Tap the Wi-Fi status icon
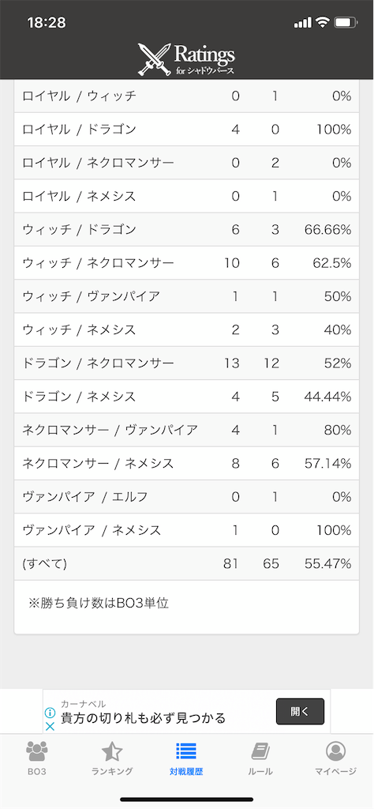This screenshot has height=809, width=374. click(x=323, y=22)
